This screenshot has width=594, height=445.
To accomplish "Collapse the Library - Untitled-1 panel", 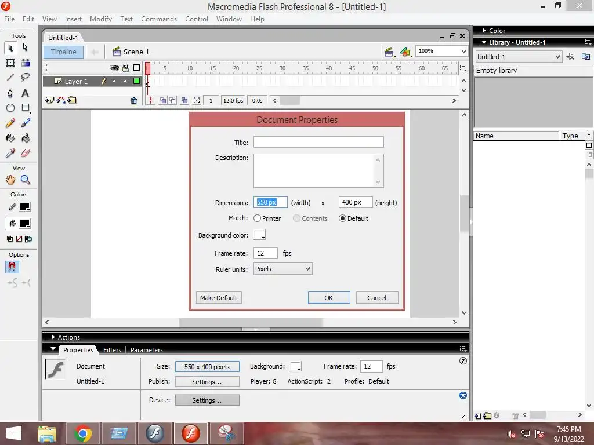I will (x=484, y=42).
